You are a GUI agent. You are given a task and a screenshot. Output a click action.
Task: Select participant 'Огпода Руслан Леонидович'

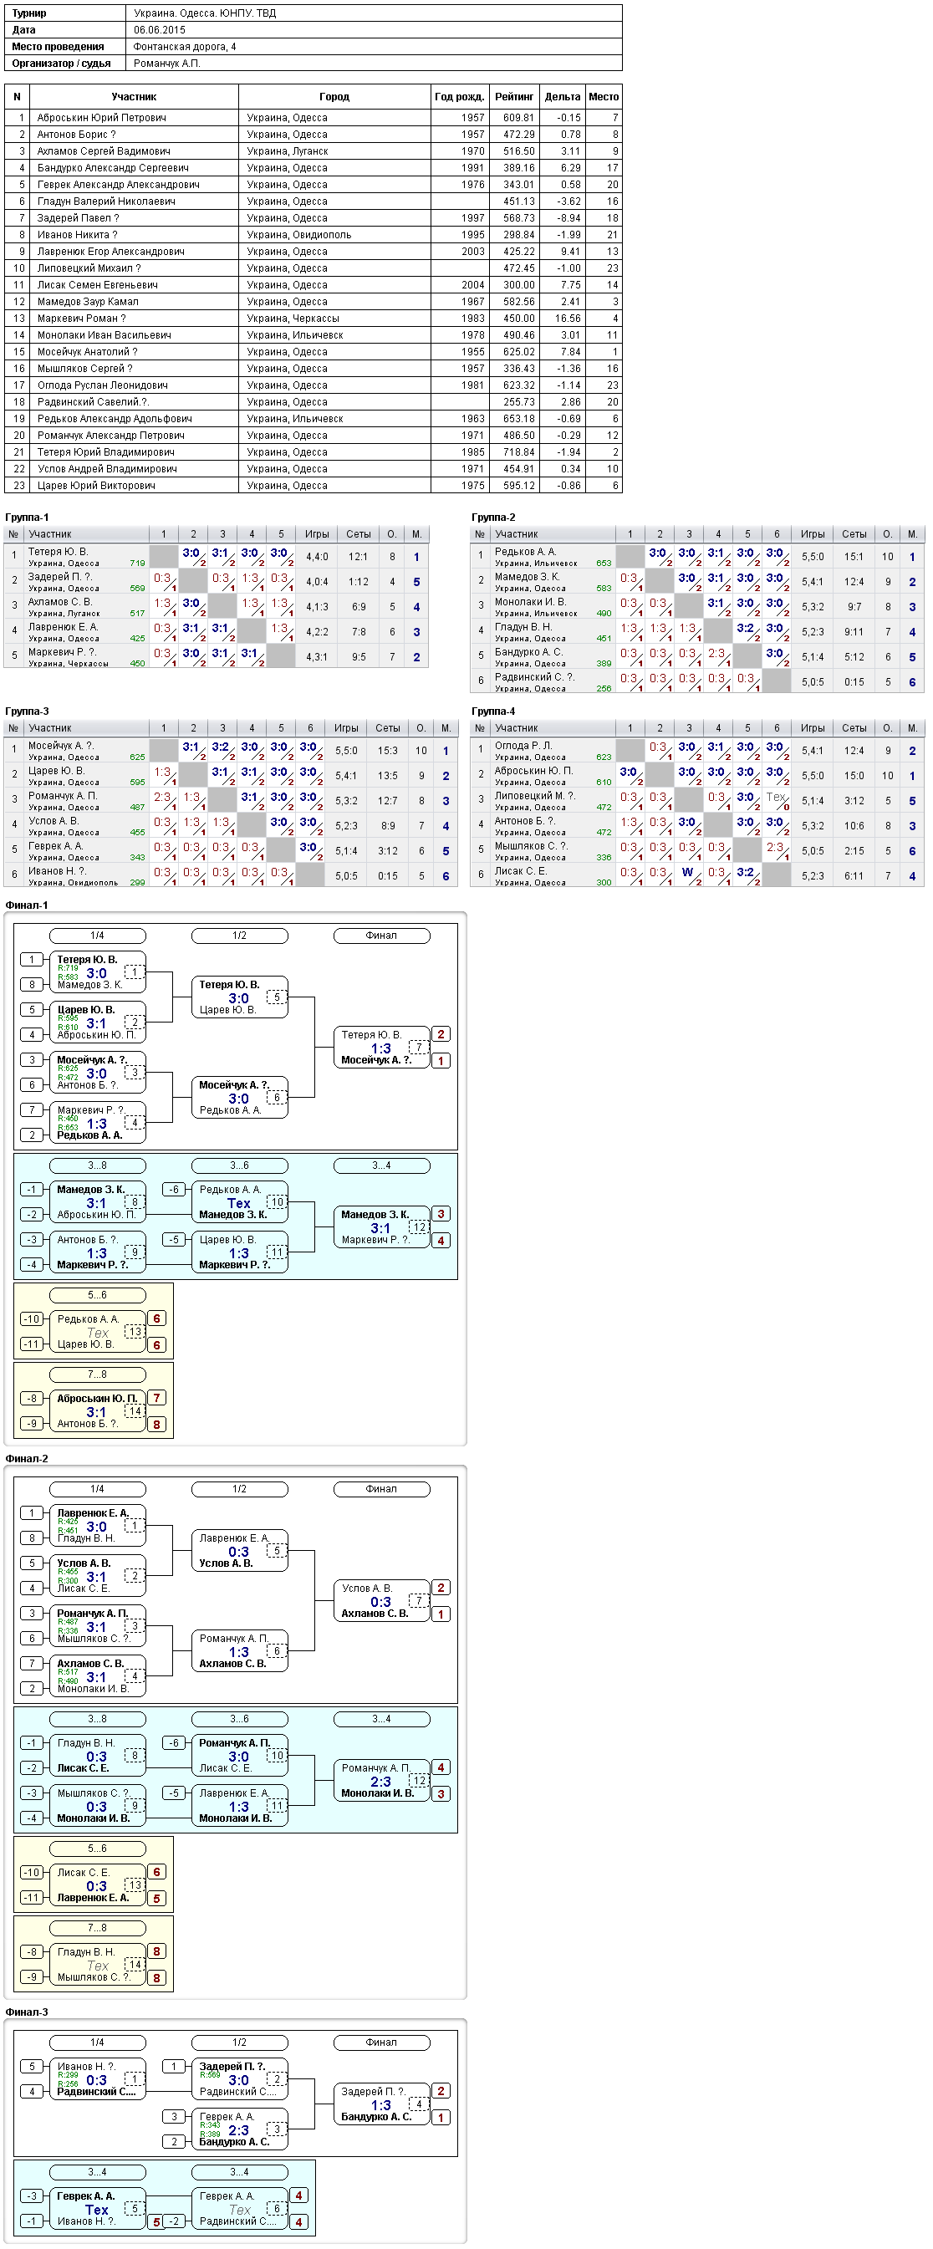pyautogui.click(x=103, y=385)
